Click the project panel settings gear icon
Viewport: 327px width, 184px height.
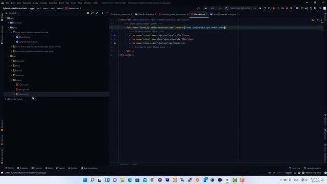point(88,13)
